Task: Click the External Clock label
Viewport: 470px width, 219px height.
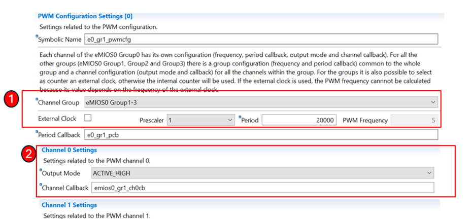Action: [x=57, y=119]
